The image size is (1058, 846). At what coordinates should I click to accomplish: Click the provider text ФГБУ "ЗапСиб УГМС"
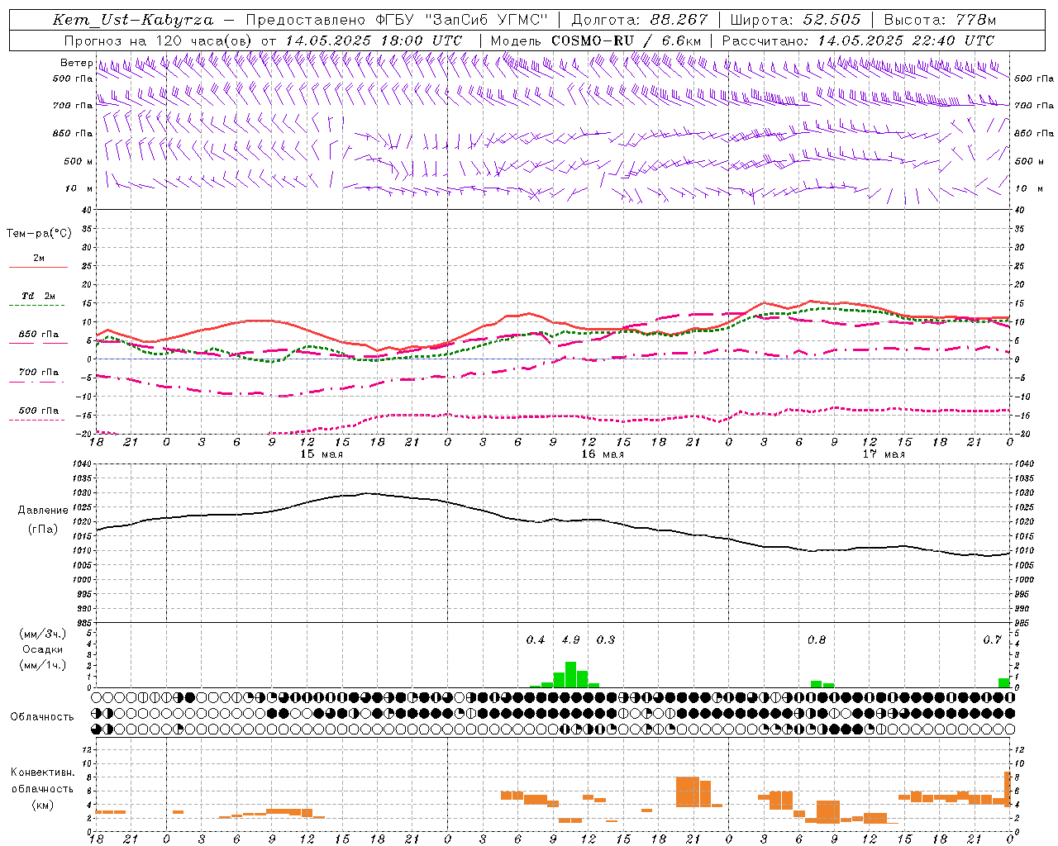click(x=461, y=20)
